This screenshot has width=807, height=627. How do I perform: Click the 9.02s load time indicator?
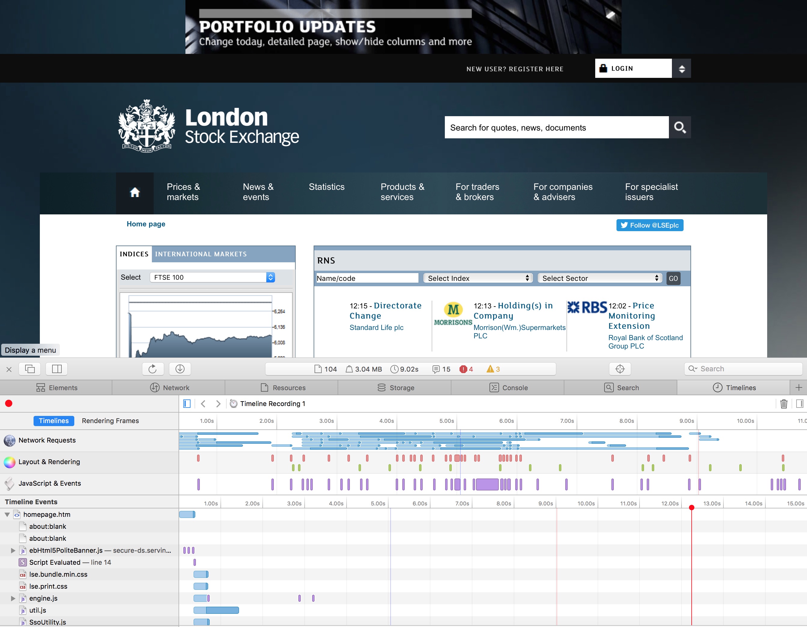point(405,369)
